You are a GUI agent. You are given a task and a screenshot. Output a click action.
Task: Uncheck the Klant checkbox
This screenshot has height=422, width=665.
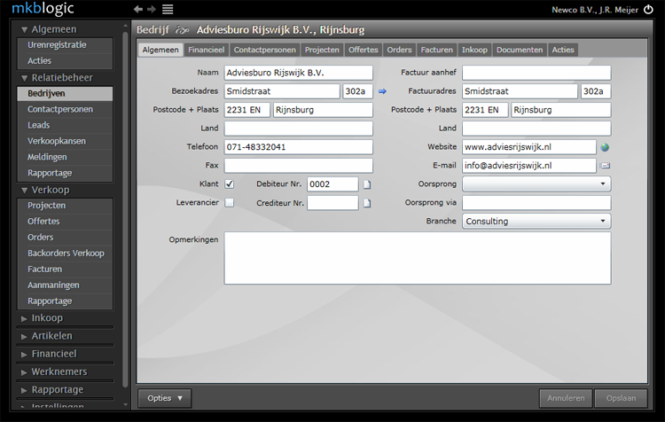[230, 184]
